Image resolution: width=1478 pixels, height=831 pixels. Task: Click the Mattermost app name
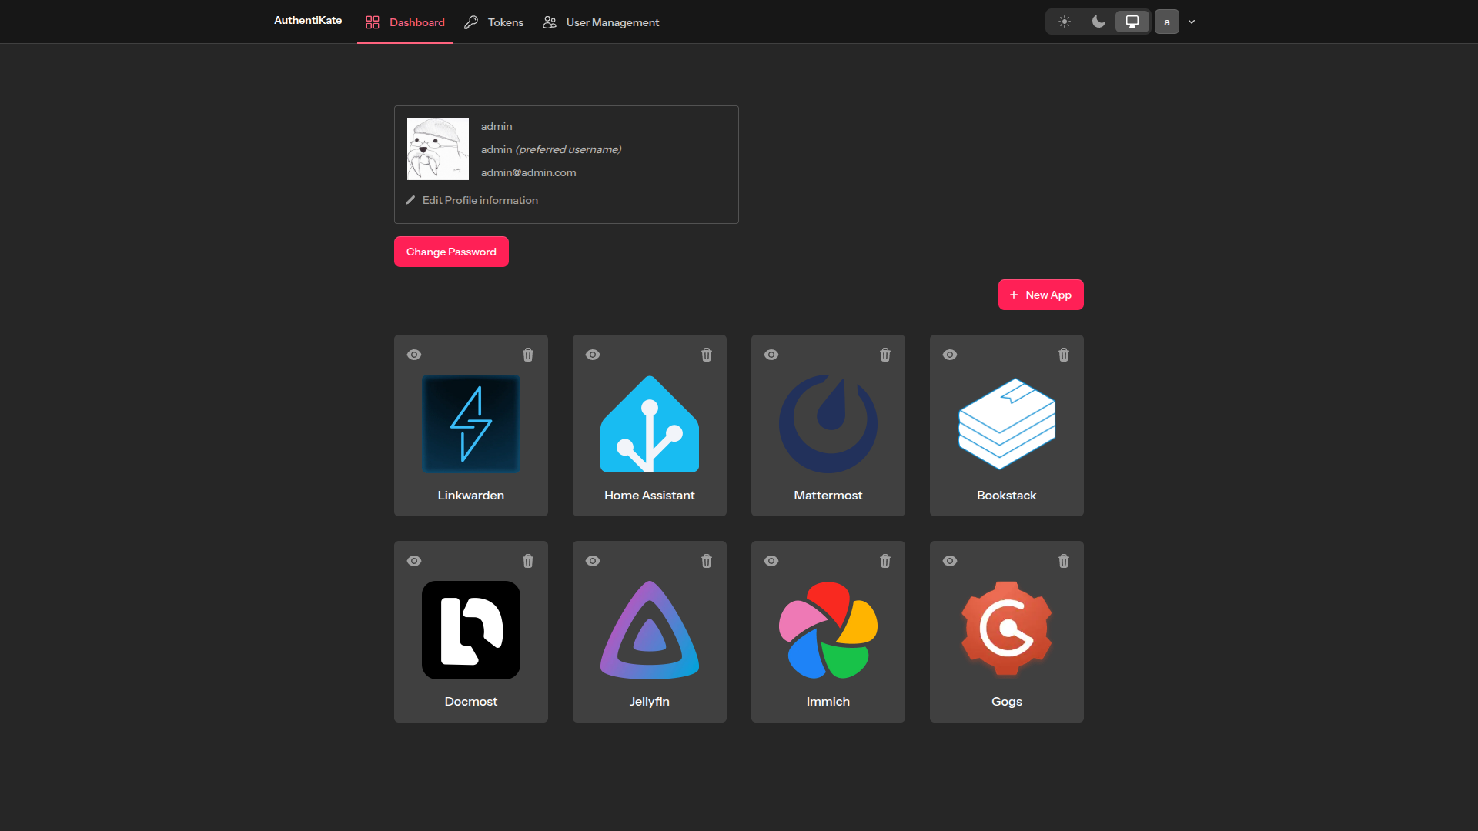point(828,496)
